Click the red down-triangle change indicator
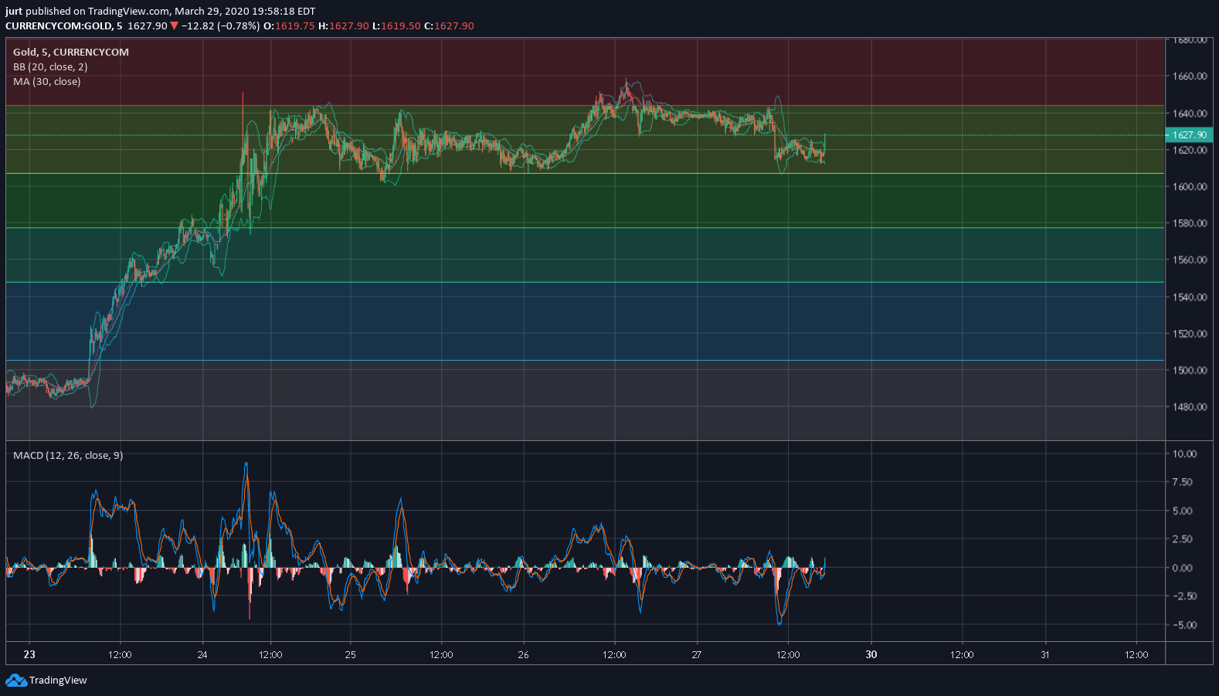1219x696 pixels. click(174, 25)
